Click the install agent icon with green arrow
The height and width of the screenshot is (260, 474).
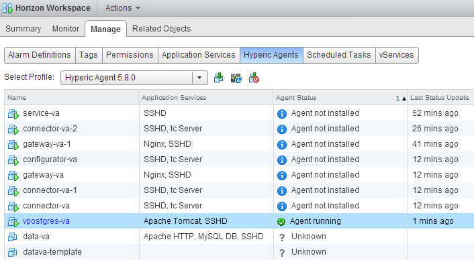[x=219, y=78]
